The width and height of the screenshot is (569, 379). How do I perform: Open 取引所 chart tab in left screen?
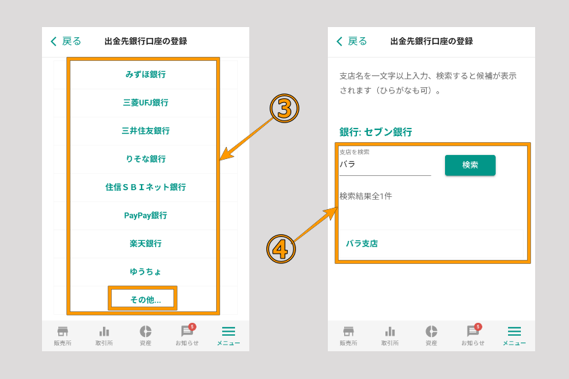(104, 336)
